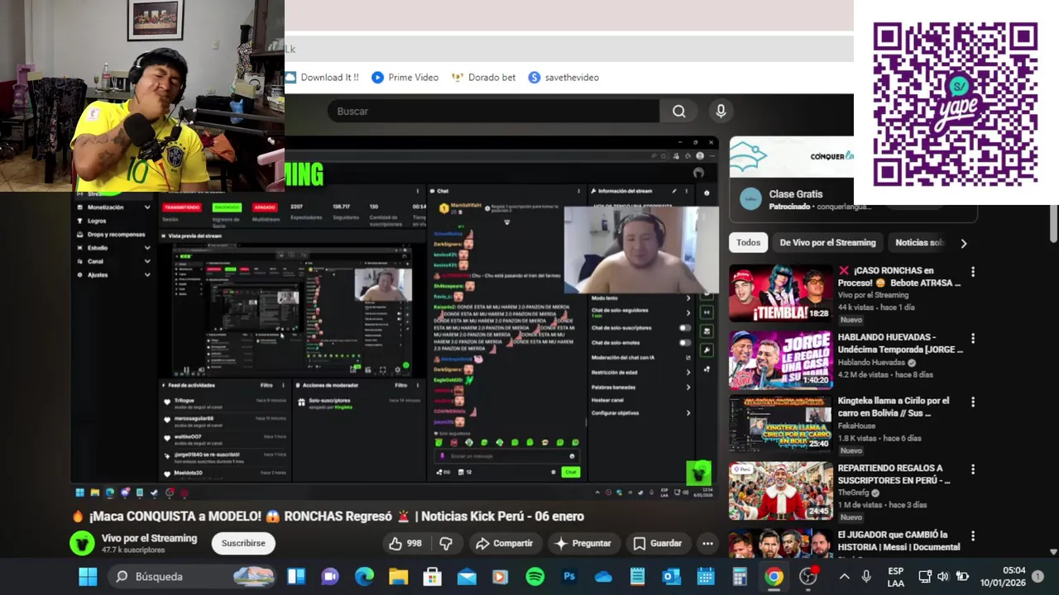Open microphone indicator in system tray
The image size is (1059, 595).
[866, 576]
